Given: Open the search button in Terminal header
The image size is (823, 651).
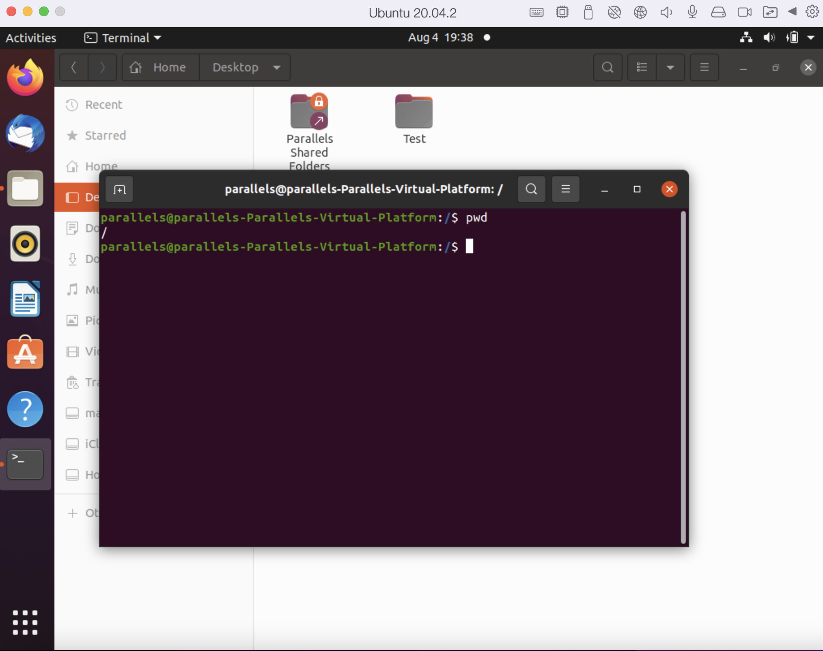Looking at the screenshot, I should pyautogui.click(x=531, y=189).
